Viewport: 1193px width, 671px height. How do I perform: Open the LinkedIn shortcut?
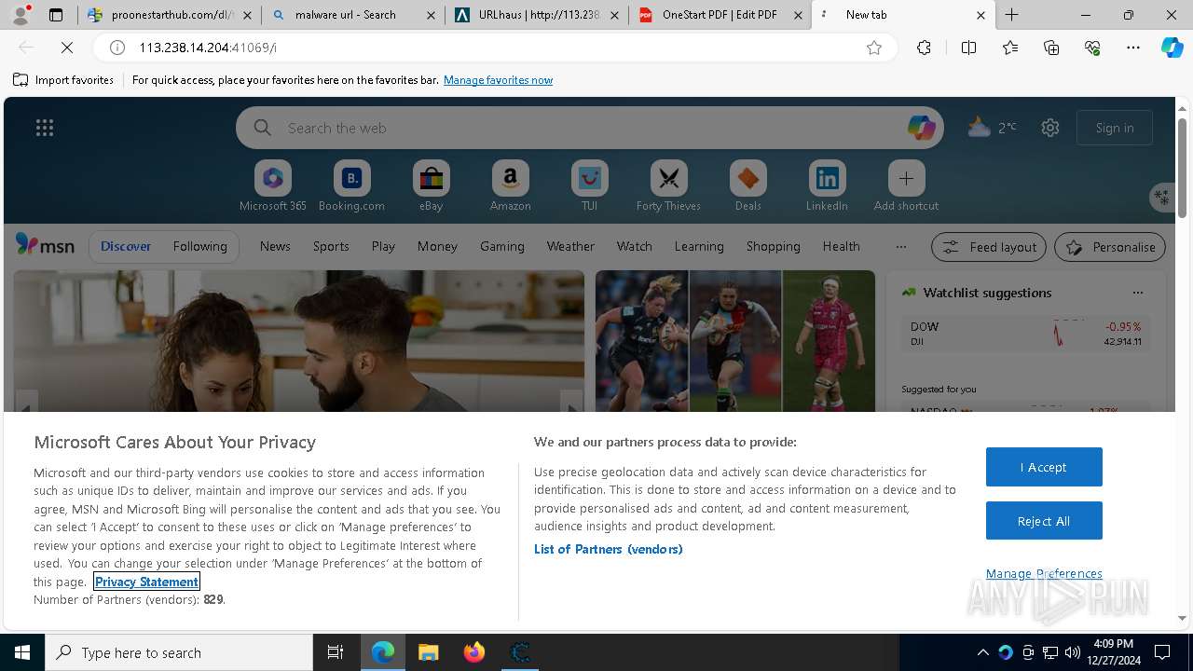827,185
